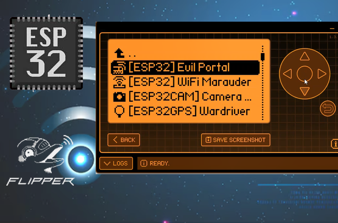Click the info icon beside Ready status
The width and height of the screenshot is (338, 223).
click(144, 163)
